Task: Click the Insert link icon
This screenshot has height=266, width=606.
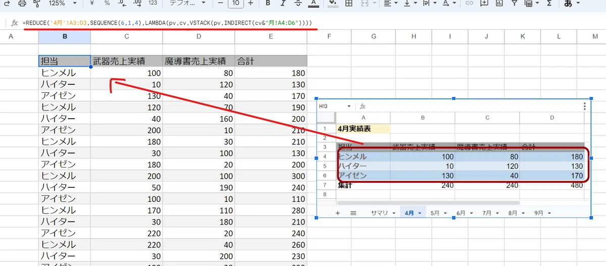Action: point(469,3)
